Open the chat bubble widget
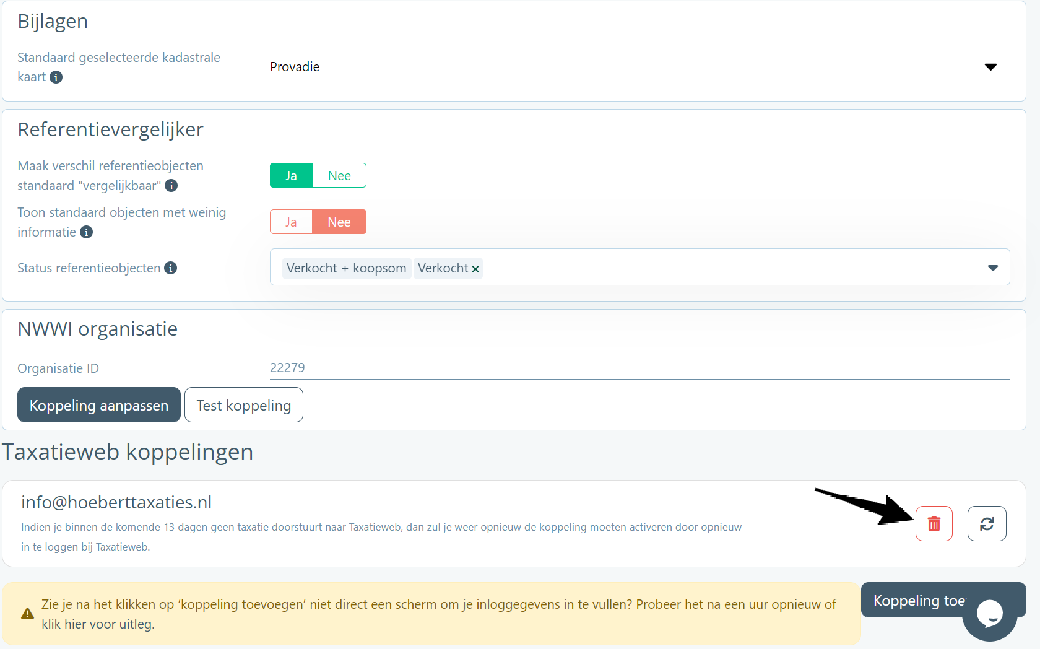1040x649 pixels. click(x=989, y=614)
